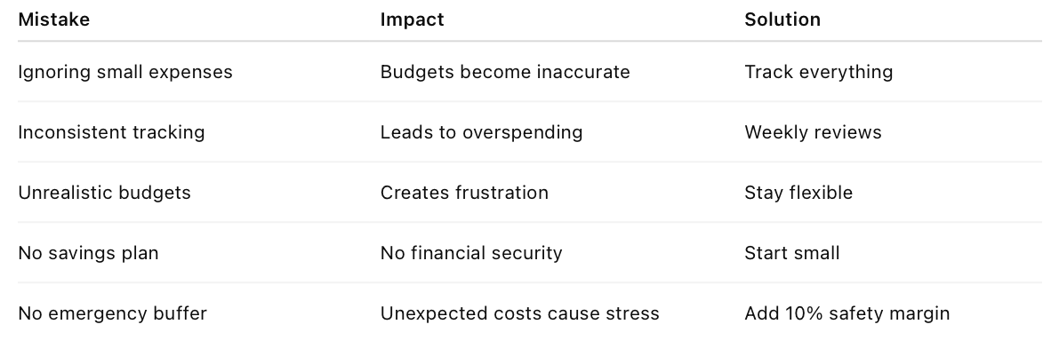The image size is (1059, 364).
Task: Click the Mistake column header
Action: tap(54, 20)
